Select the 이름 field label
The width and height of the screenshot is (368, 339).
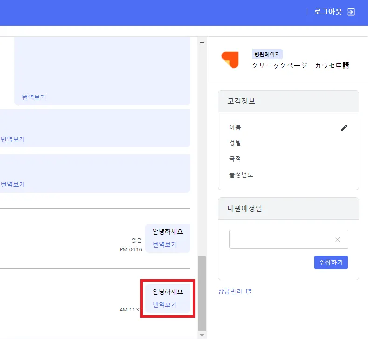click(235, 127)
